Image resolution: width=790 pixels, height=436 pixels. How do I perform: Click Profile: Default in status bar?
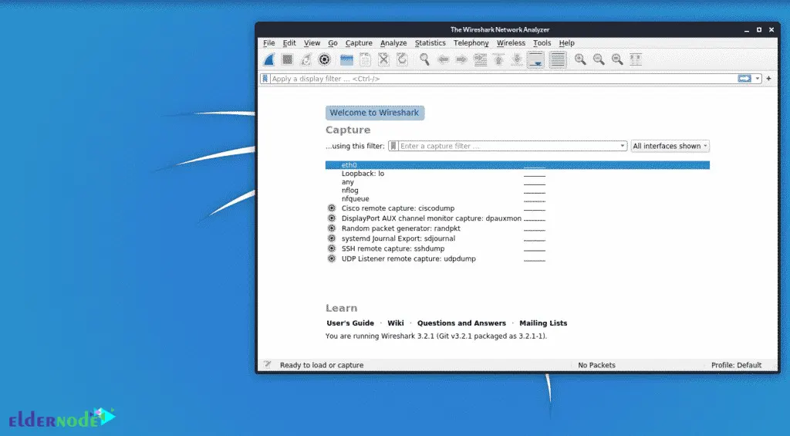(736, 365)
